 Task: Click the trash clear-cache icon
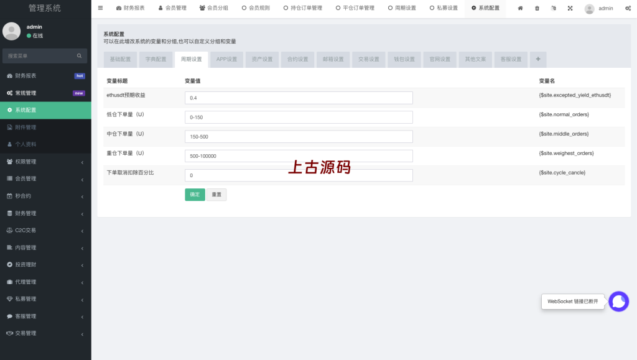click(x=537, y=8)
